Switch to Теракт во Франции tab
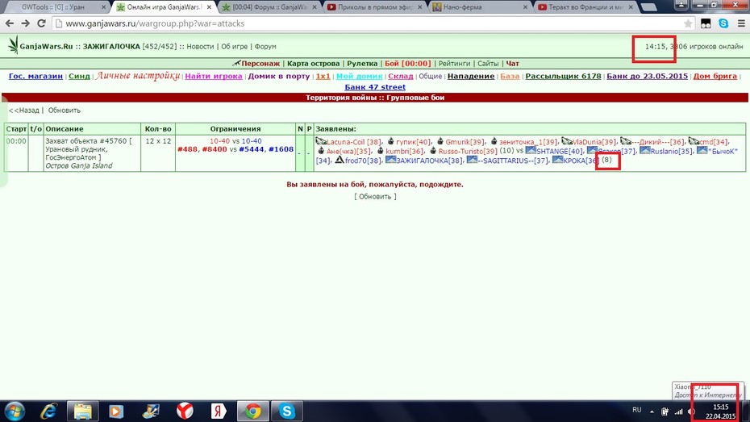Screen dimensions: 750x422 [585, 7]
